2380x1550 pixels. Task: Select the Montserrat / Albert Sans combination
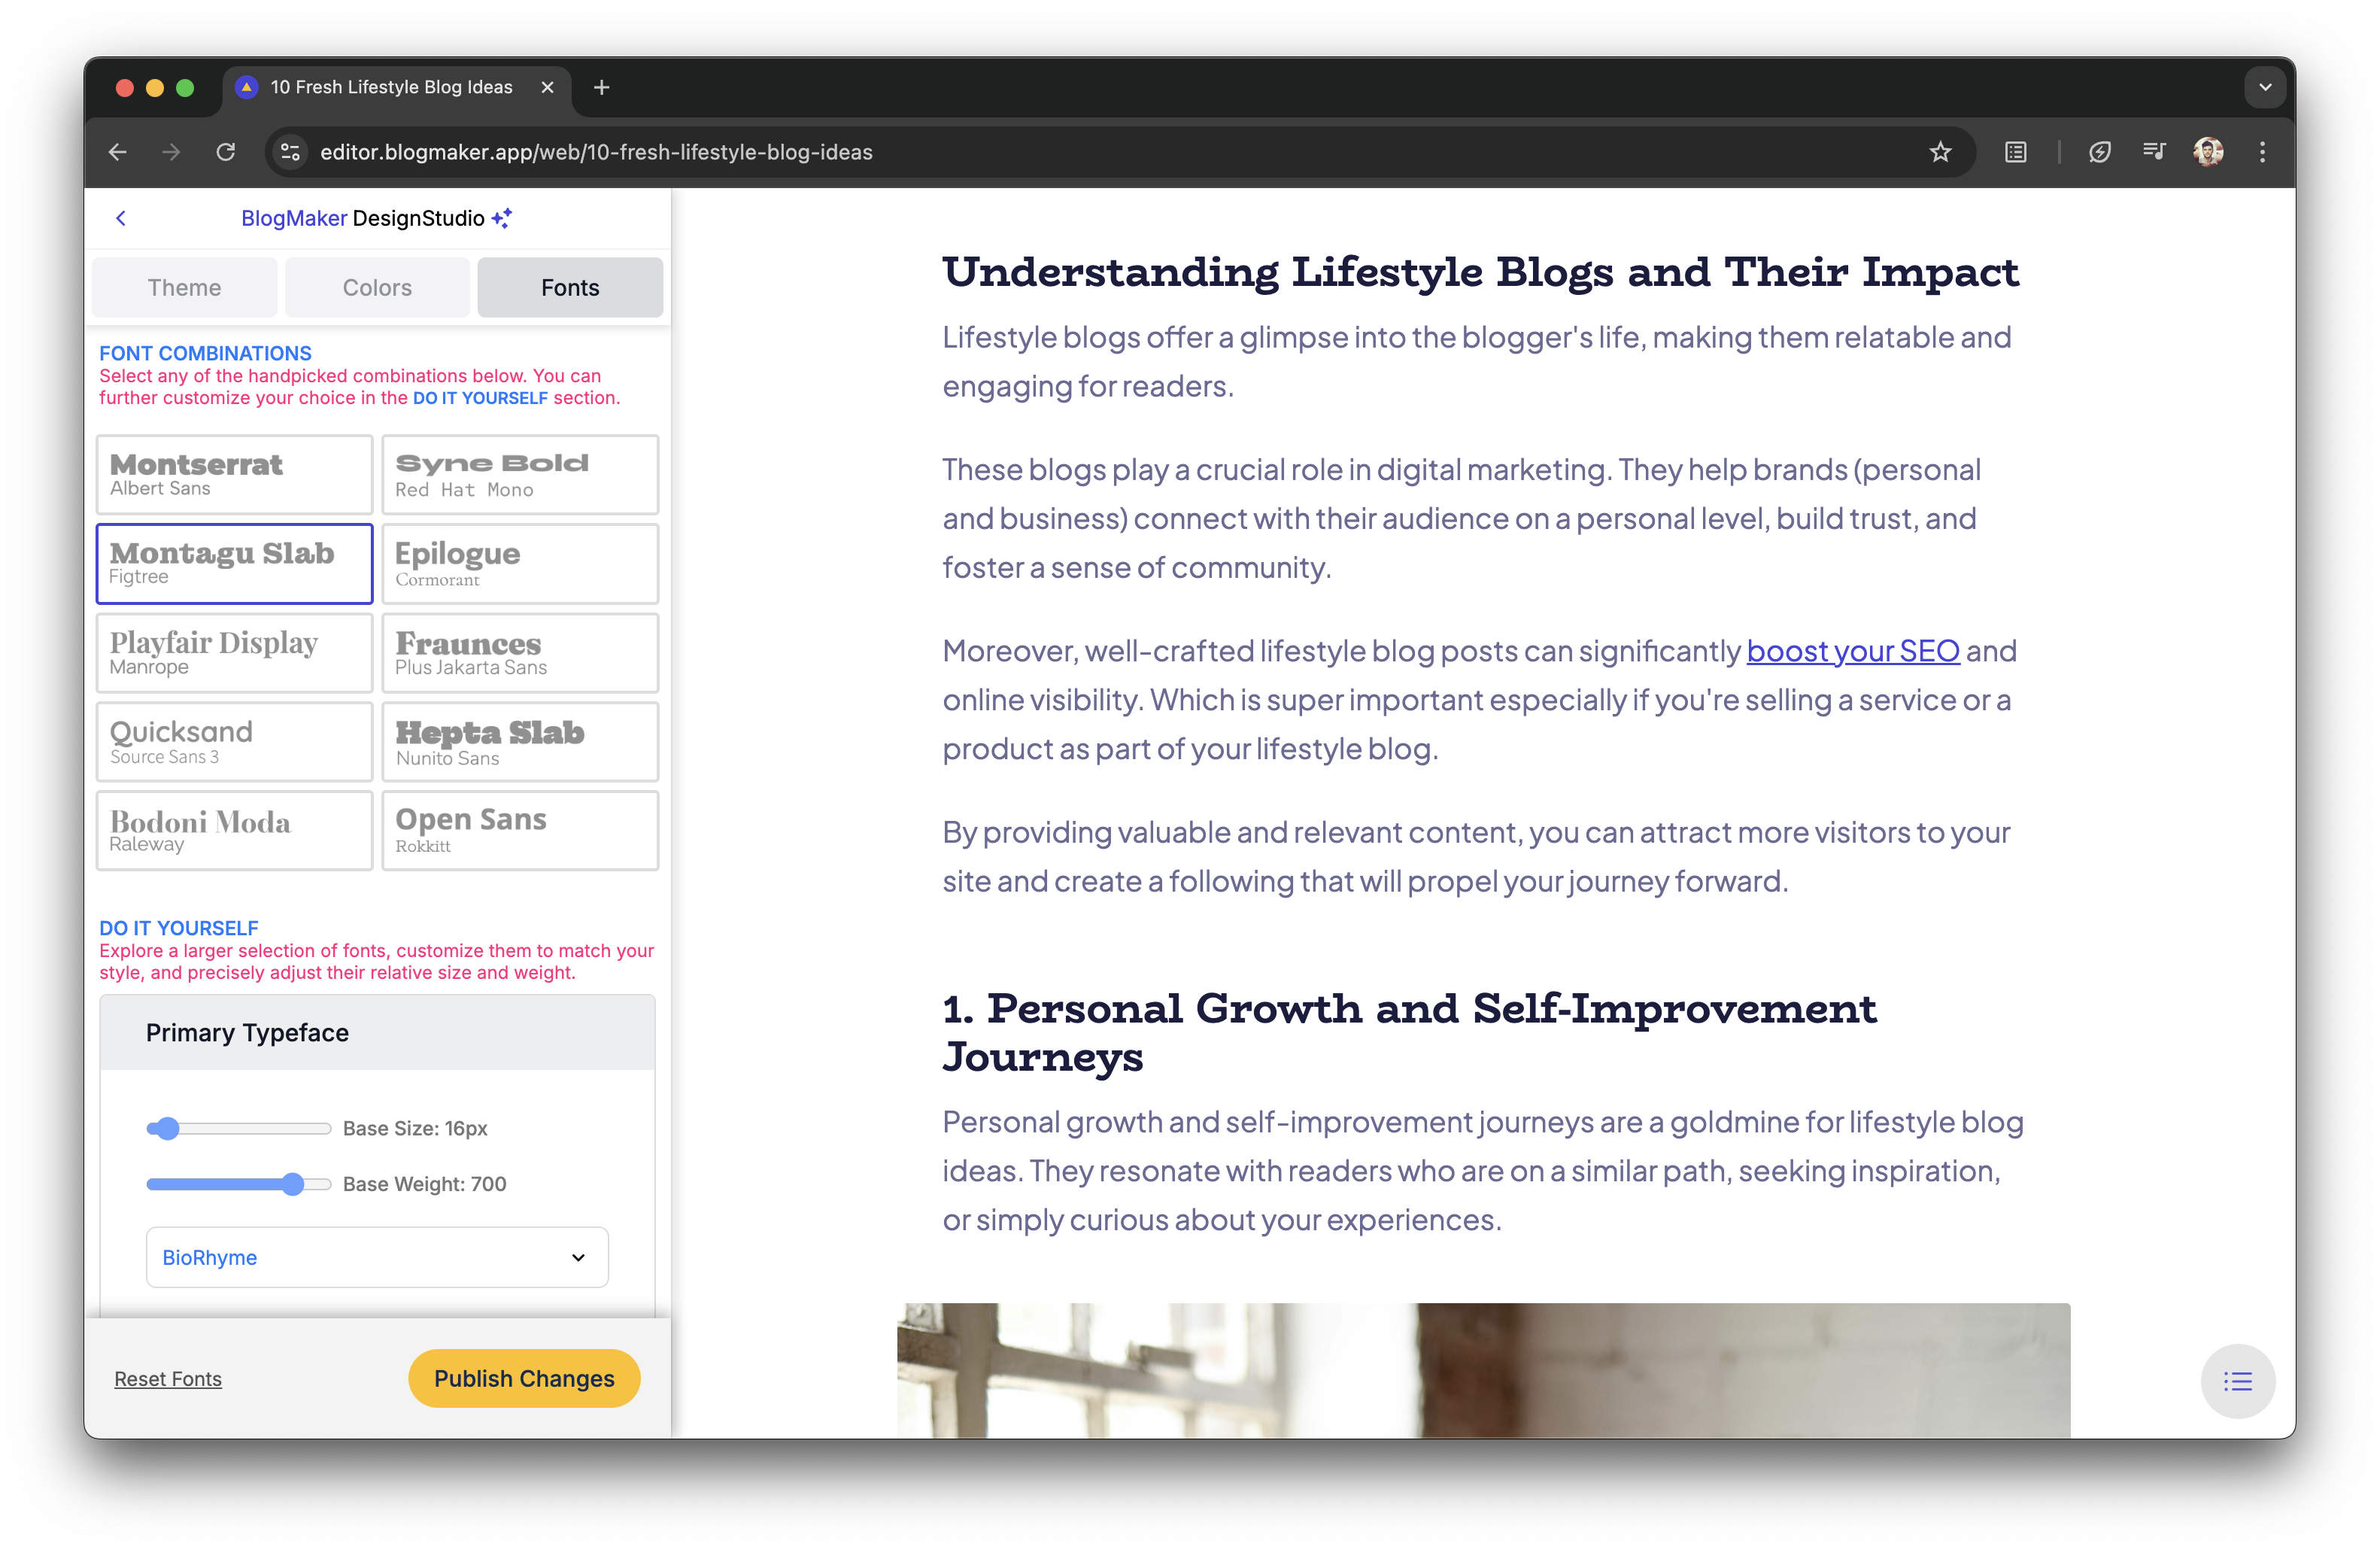tap(234, 474)
